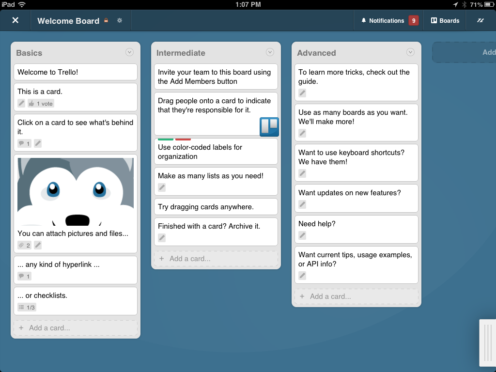
Task: Open 'Finished with a card? Archive it.' card
Action: click(x=216, y=232)
